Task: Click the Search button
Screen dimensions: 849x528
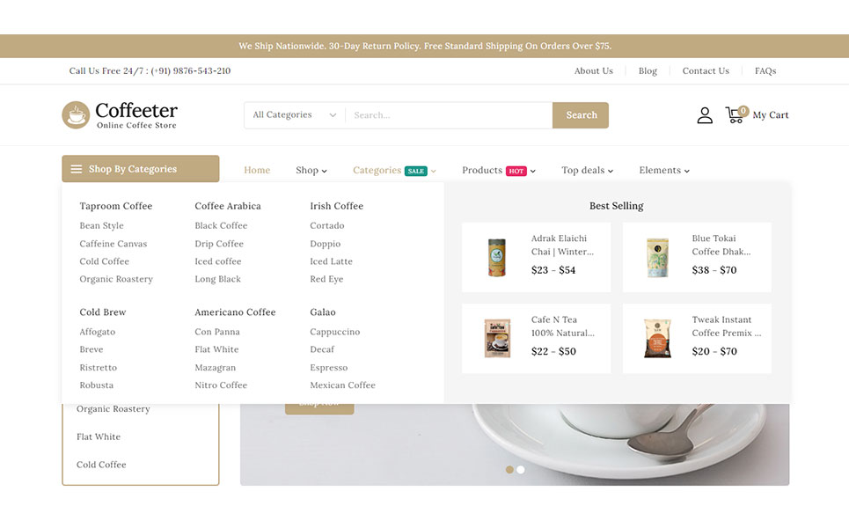Action: pyautogui.click(x=581, y=114)
